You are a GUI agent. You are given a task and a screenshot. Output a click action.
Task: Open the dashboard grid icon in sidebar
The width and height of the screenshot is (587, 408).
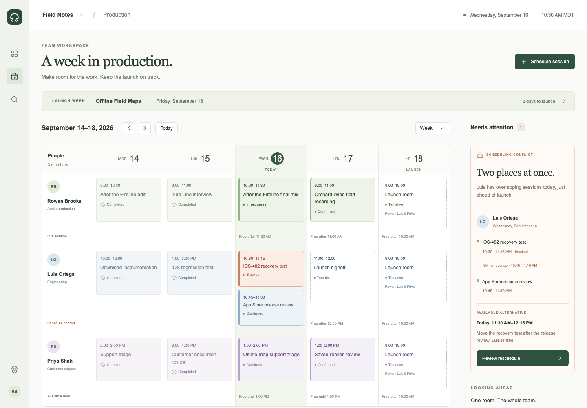coord(15,54)
